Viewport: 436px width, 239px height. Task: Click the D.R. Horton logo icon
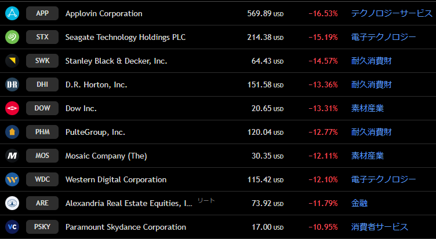pyautogui.click(x=12, y=84)
